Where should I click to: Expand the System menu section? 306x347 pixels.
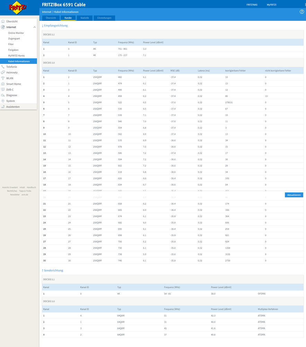[10, 101]
